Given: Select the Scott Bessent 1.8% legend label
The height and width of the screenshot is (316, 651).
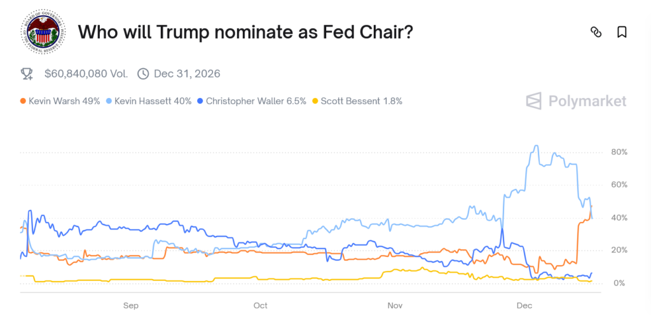Looking at the screenshot, I should point(362,101).
